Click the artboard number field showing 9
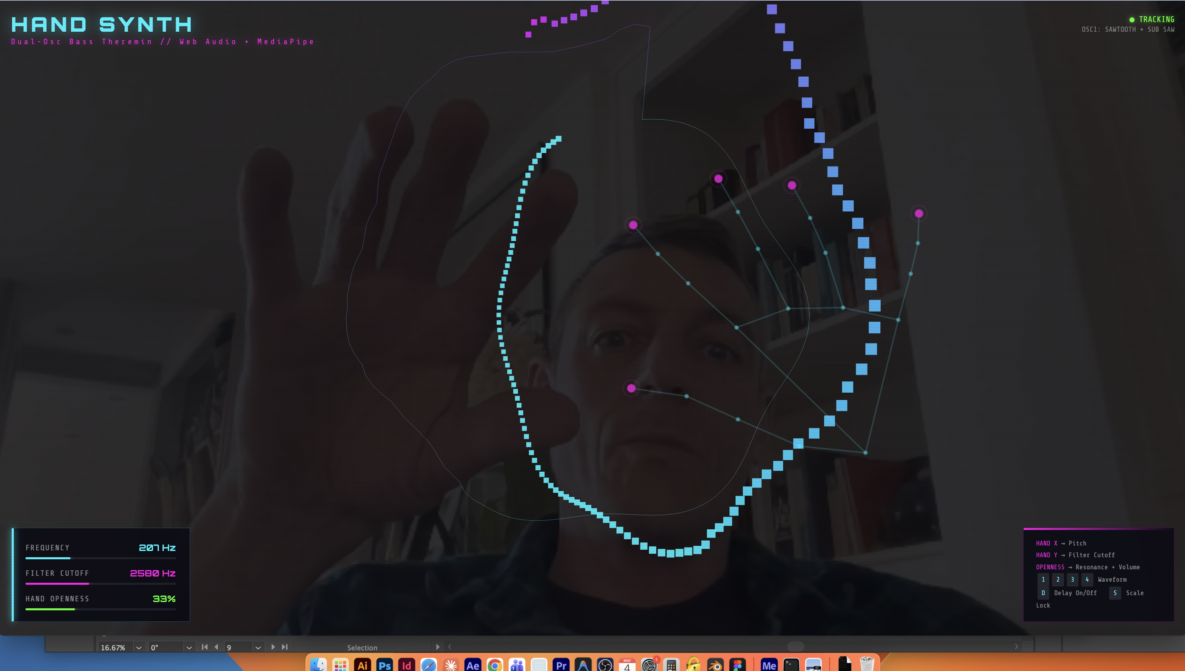The height and width of the screenshot is (671, 1185). (239, 648)
